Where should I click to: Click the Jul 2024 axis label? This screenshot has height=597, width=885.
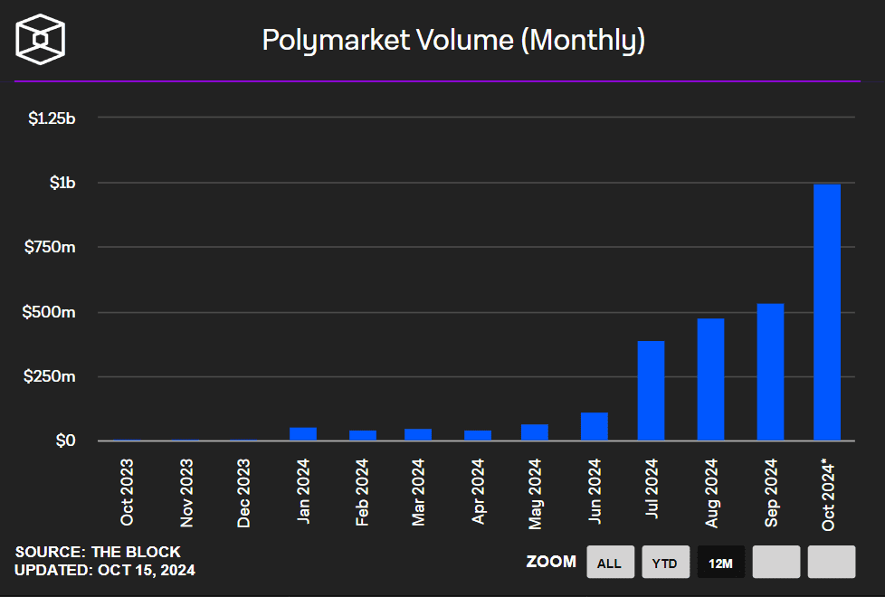pos(652,488)
